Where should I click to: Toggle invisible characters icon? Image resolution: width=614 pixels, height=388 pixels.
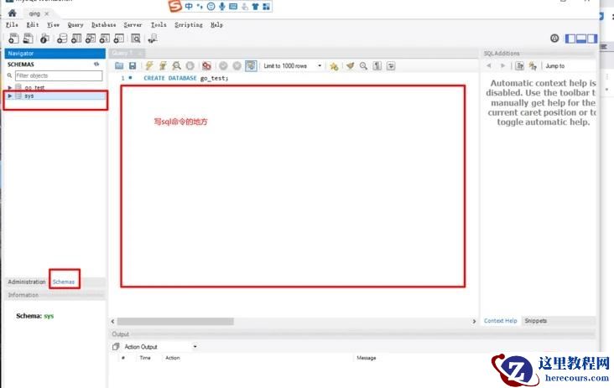coord(377,66)
